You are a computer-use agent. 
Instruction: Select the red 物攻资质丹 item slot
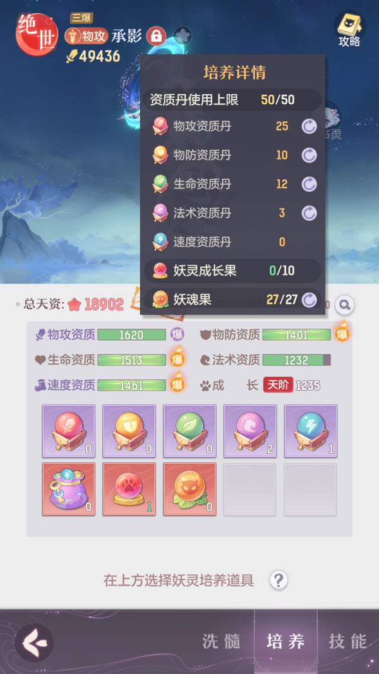click(x=69, y=431)
